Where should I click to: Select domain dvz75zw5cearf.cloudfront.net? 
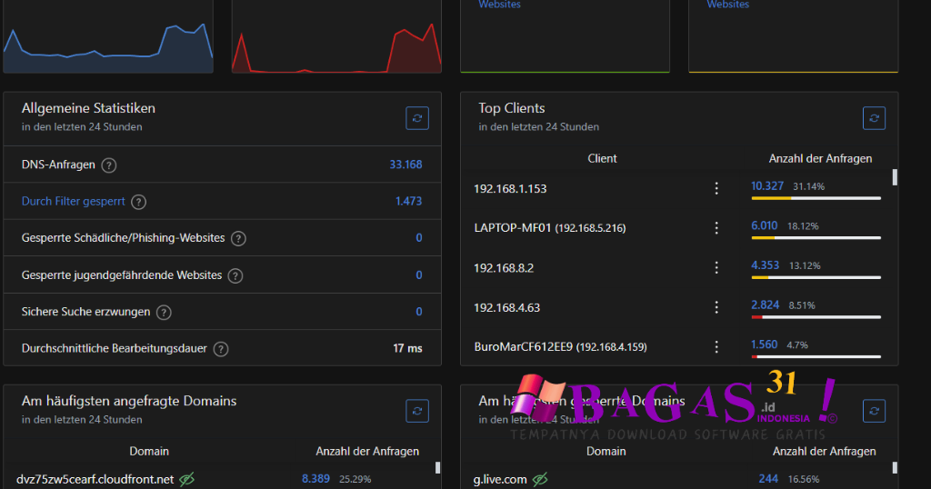(x=95, y=479)
